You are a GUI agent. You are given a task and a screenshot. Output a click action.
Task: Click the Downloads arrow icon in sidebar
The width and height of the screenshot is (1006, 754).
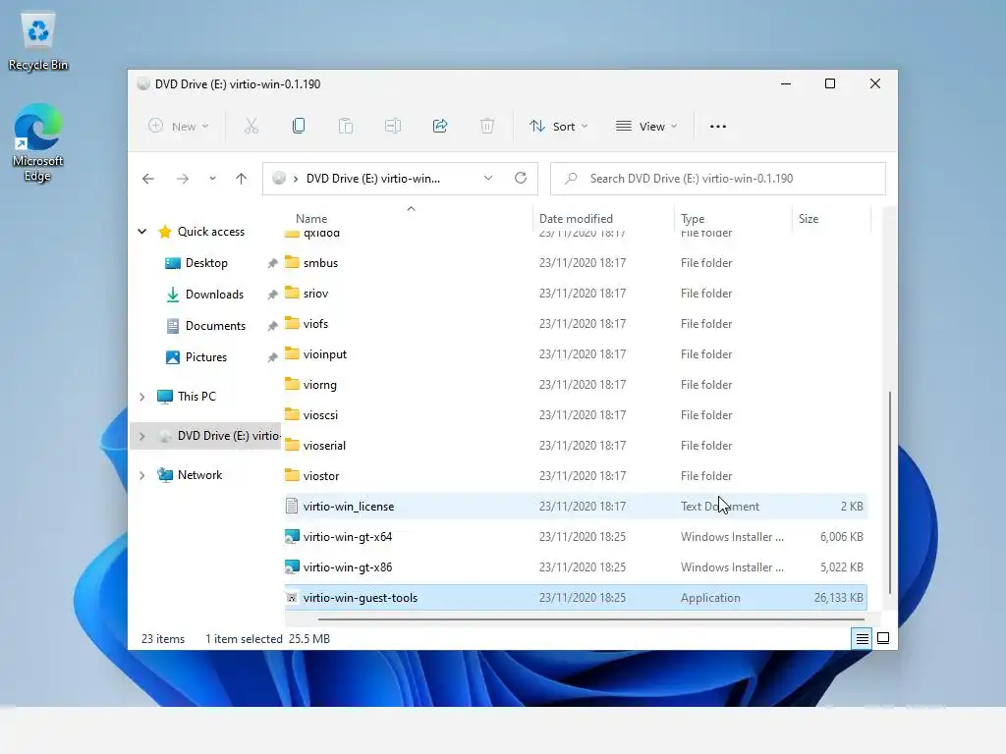click(173, 295)
